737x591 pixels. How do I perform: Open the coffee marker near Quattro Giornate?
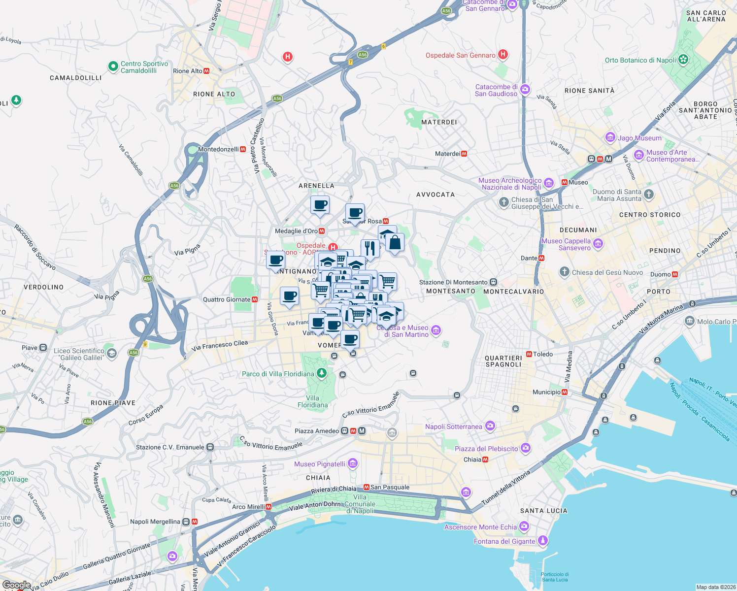289,296
